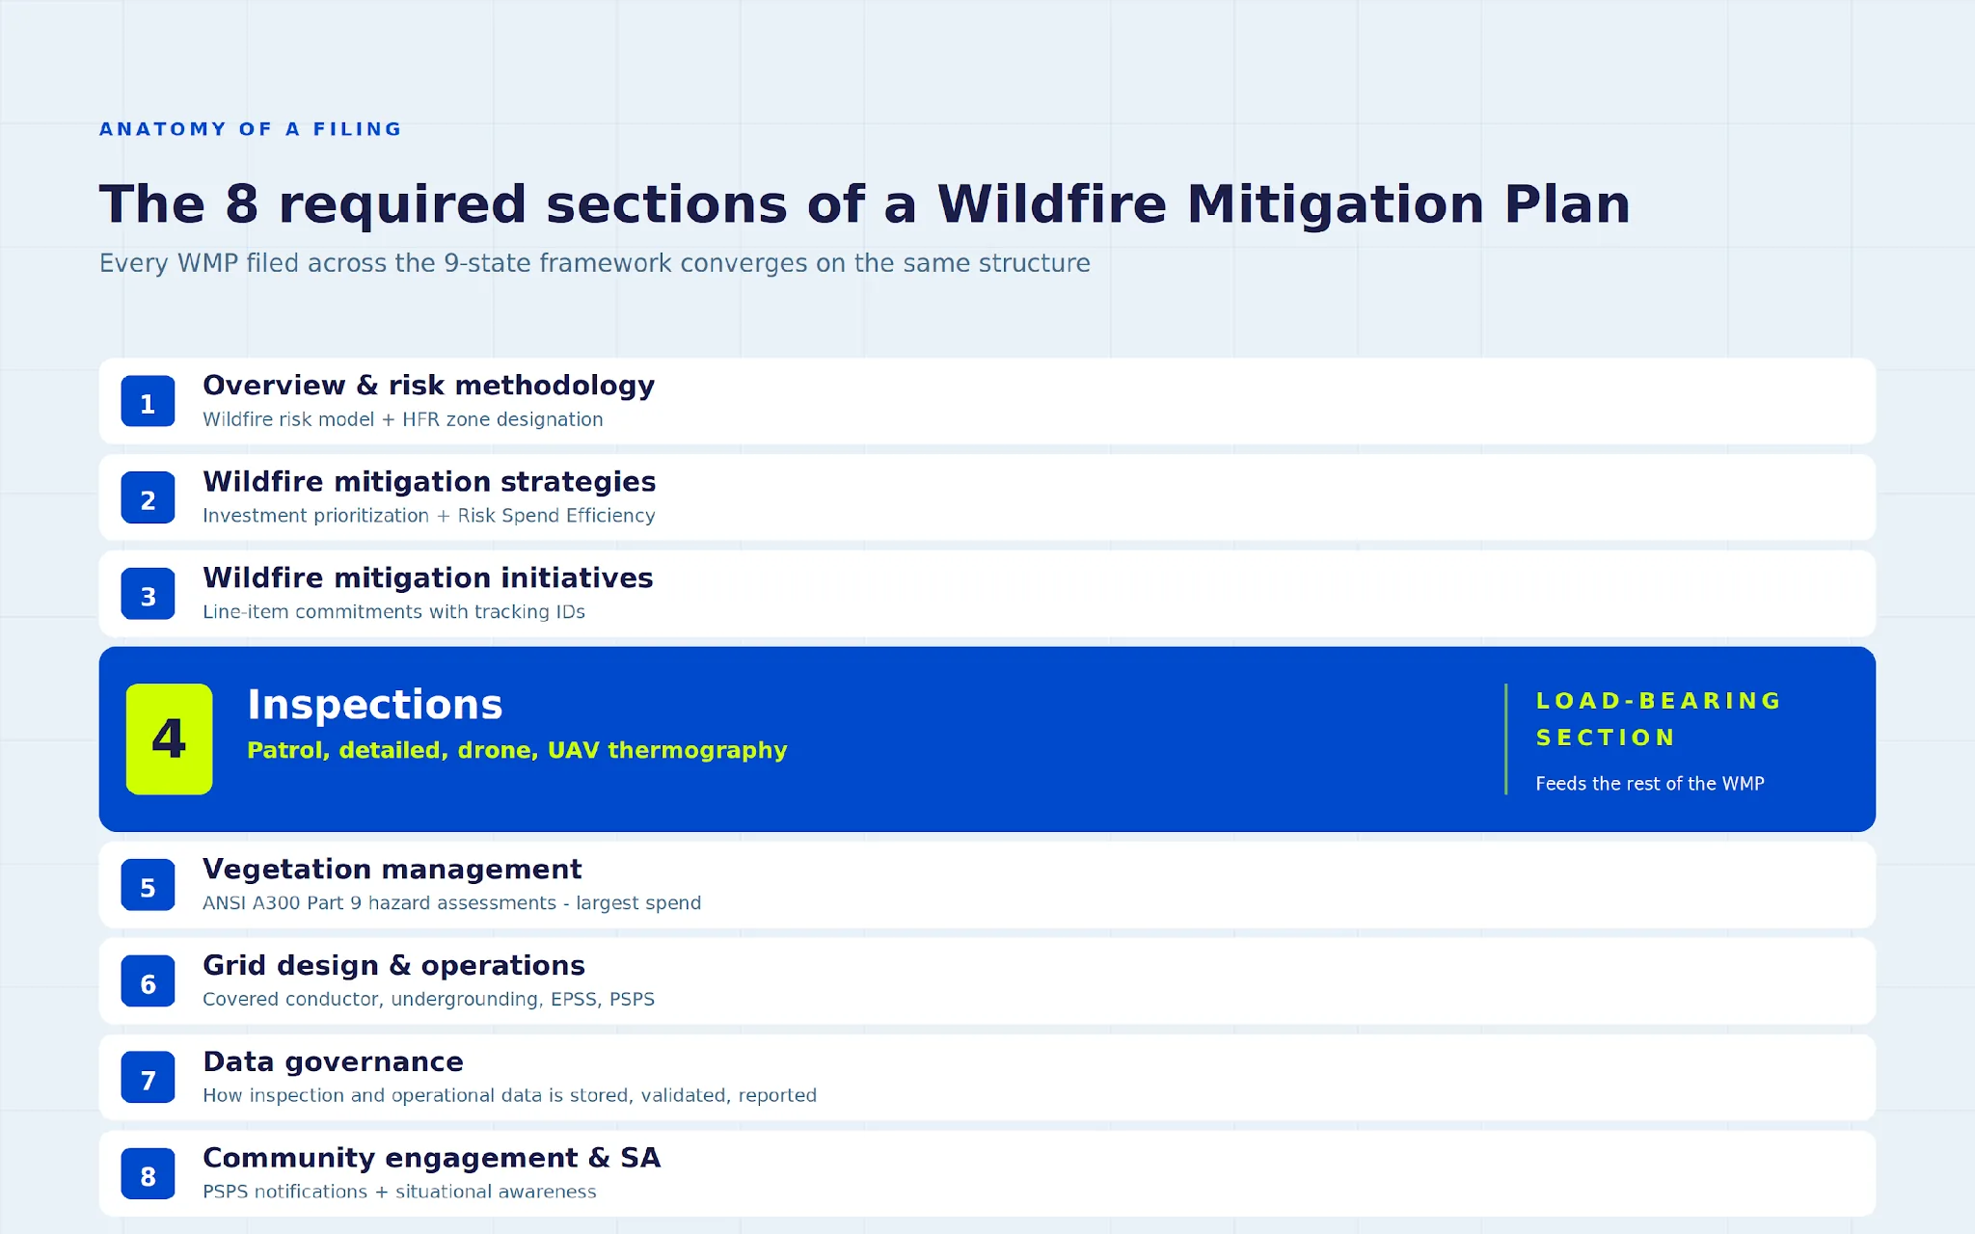Click the number 5 badge
The height and width of the screenshot is (1234, 1975).
click(148, 885)
